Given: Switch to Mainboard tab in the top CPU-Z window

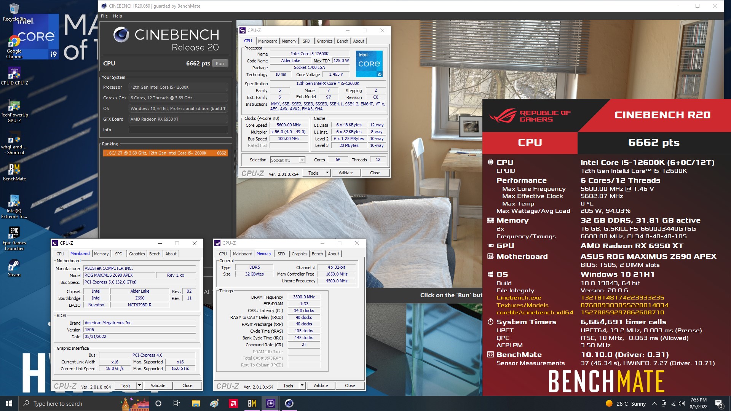Looking at the screenshot, I should (268, 41).
